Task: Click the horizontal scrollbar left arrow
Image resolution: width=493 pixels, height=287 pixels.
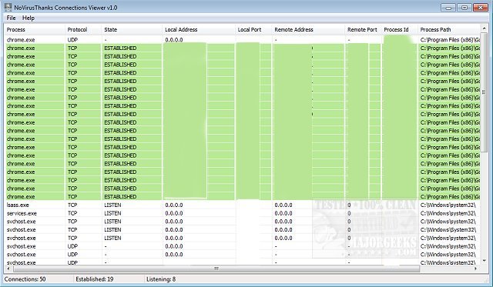Action: pyautogui.click(x=8, y=269)
